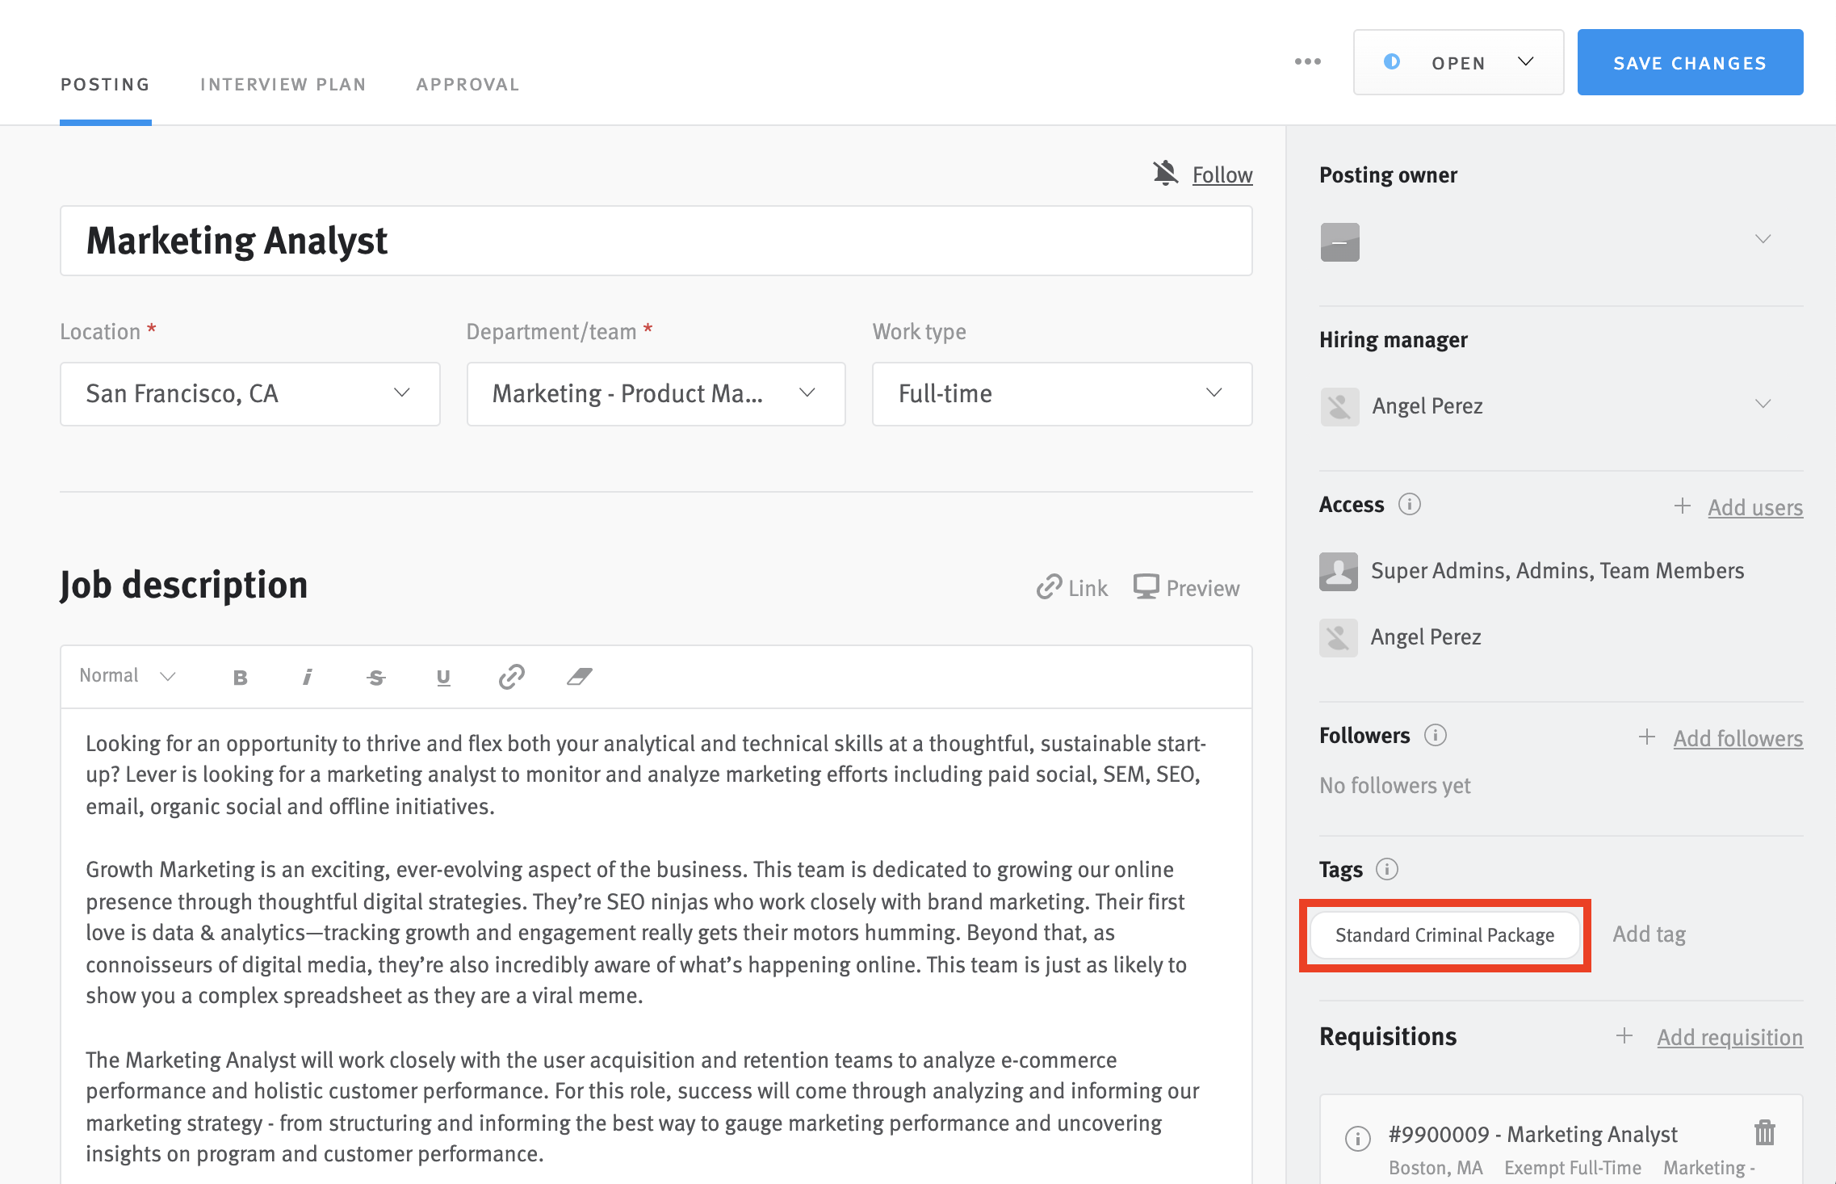Click 'No followers yet' text
The image size is (1836, 1184).
1395,786
